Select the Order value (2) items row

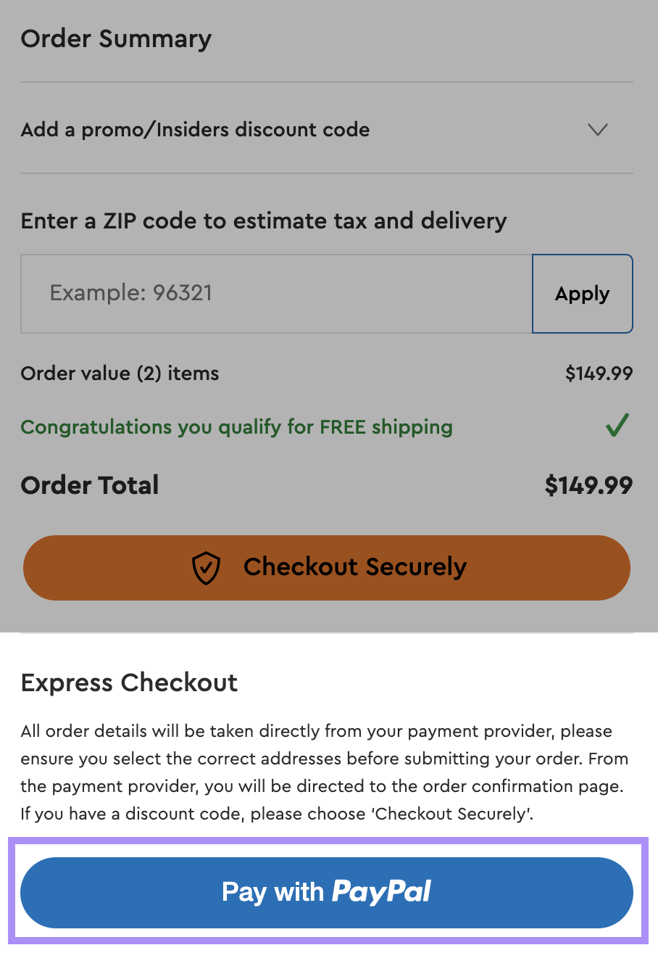[120, 373]
